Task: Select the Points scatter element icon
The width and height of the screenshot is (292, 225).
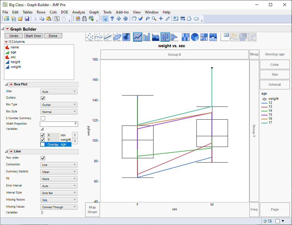Action: point(89,37)
